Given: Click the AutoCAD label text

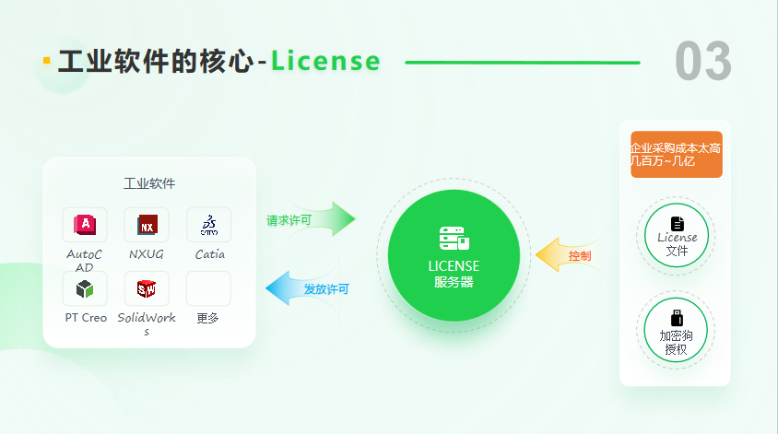Looking at the screenshot, I should click(x=85, y=261).
